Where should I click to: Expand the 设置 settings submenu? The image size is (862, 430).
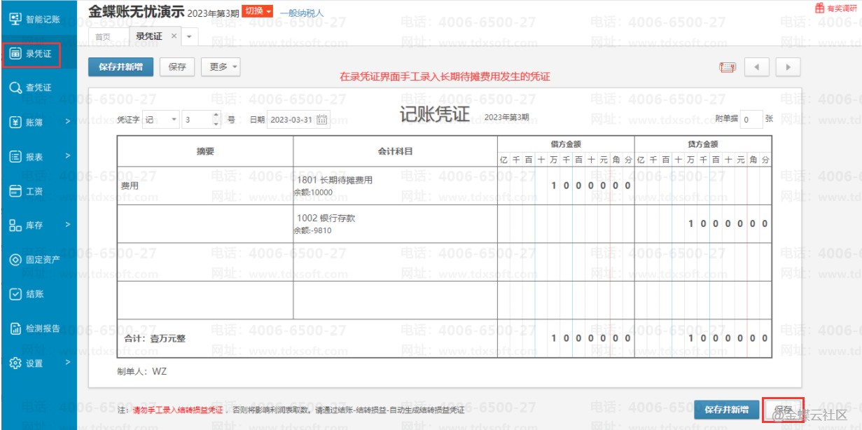[x=38, y=363]
